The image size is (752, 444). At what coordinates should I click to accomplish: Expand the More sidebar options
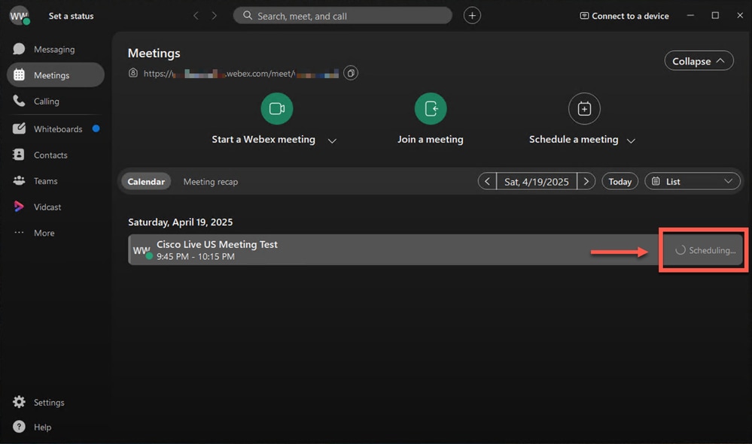[55, 233]
